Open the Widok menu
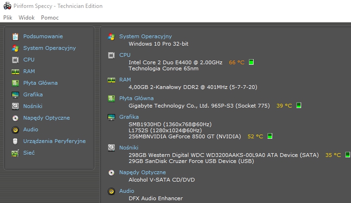 (x=27, y=18)
